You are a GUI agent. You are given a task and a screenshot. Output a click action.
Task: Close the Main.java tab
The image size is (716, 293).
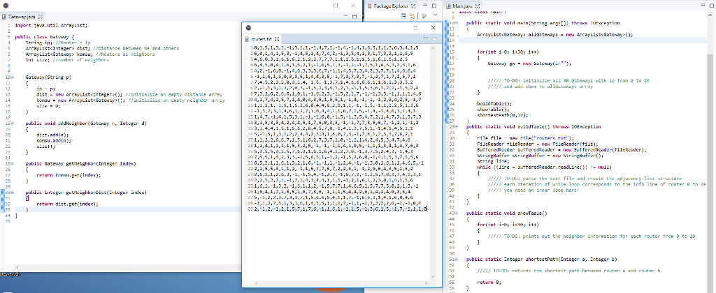478,6
